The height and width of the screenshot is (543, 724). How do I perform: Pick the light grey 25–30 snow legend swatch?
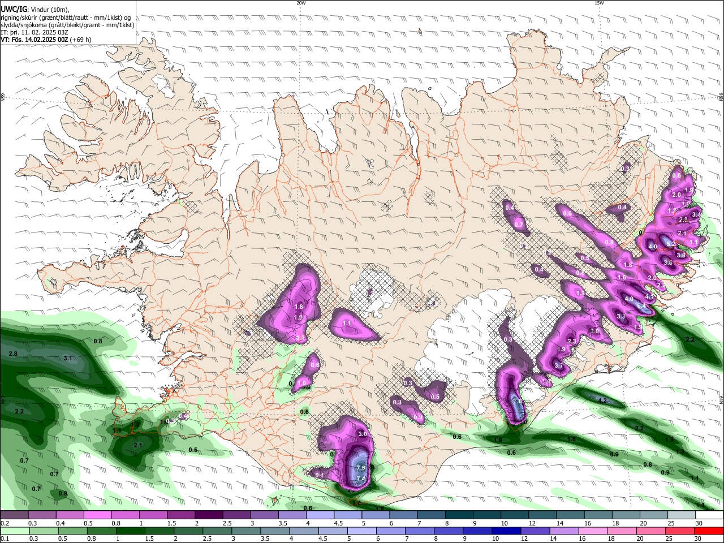tap(682, 515)
